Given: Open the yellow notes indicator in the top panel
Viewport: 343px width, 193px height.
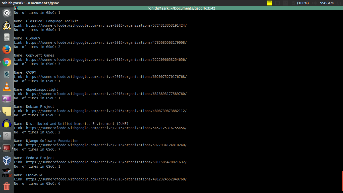Looking at the screenshot, I should coord(269,3).
